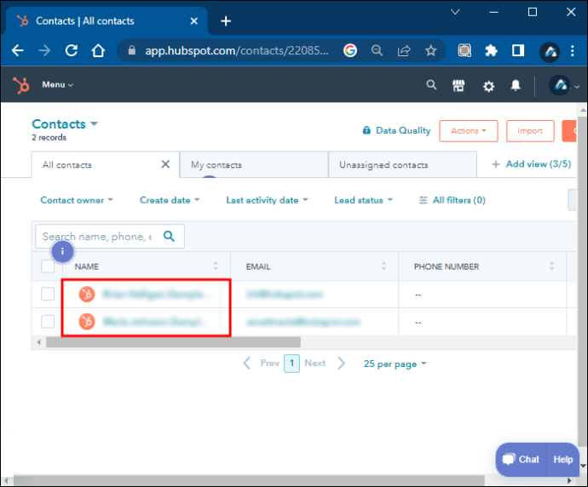Switch to the My contacts tab
This screenshot has height=487, width=588.
[x=216, y=165]
